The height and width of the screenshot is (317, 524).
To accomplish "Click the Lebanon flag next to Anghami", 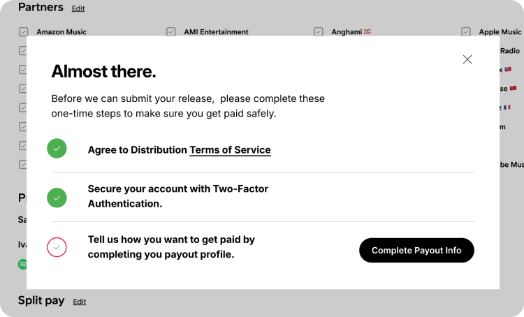I will [367, 31].
